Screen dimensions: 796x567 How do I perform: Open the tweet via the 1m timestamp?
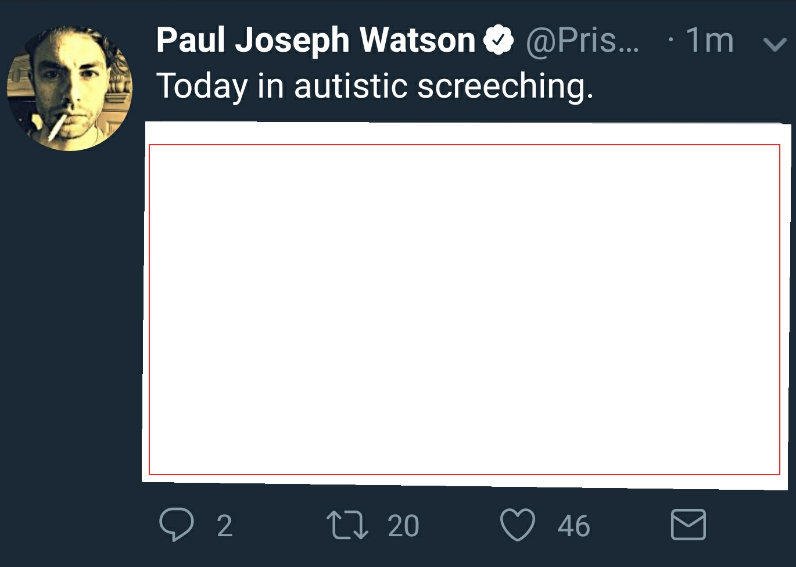(709, 40)
